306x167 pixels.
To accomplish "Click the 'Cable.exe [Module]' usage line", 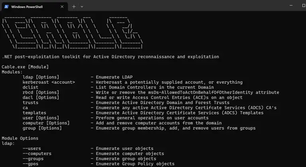I will click(x=25, y=67).
